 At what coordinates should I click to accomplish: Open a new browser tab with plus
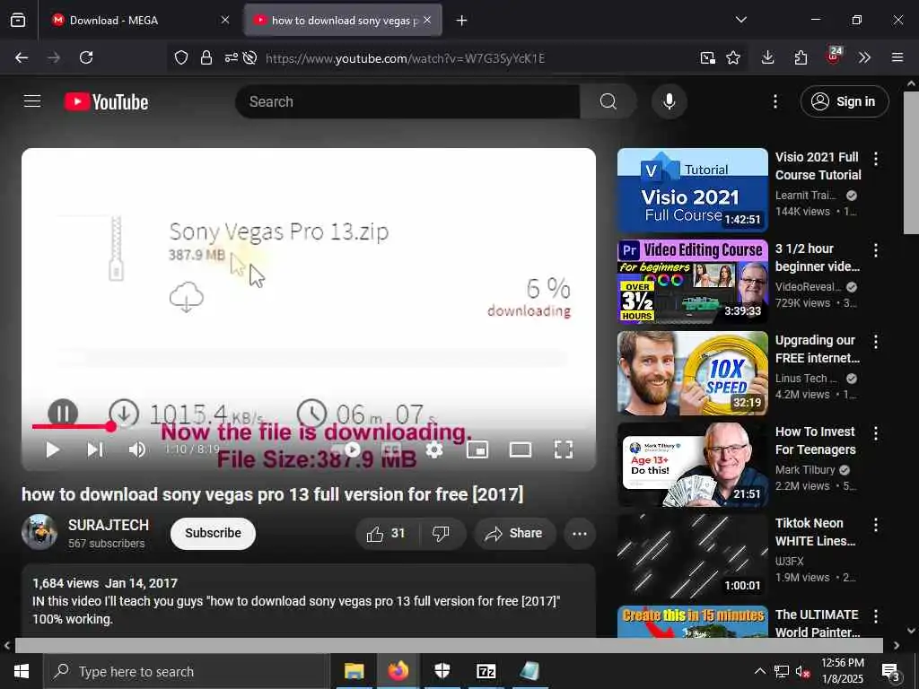point(462,21)
